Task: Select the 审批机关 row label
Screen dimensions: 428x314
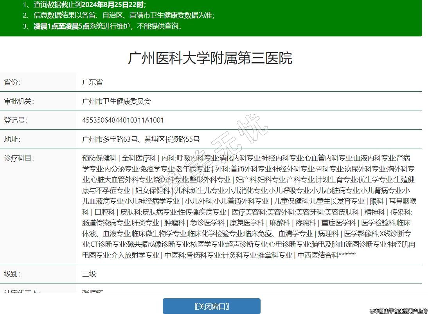Action: (19, 101)
